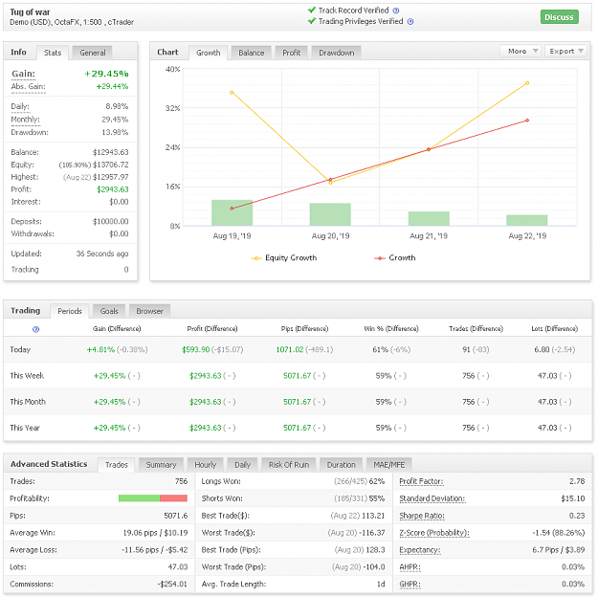598x597 pixels.
Task: Click help icon next to Trading Privileges Verified
Action: (410, 21)
